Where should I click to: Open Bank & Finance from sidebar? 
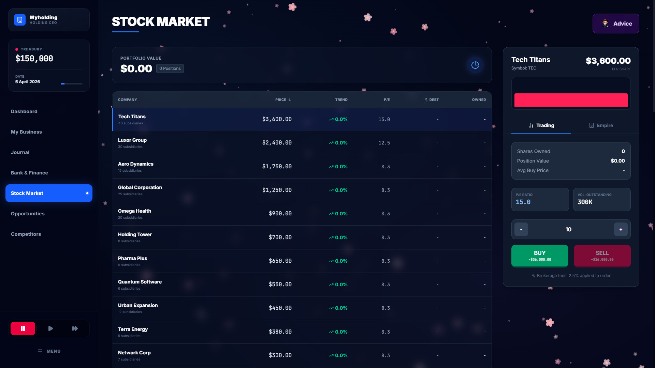pyautogui.click(x=29, y=173)
